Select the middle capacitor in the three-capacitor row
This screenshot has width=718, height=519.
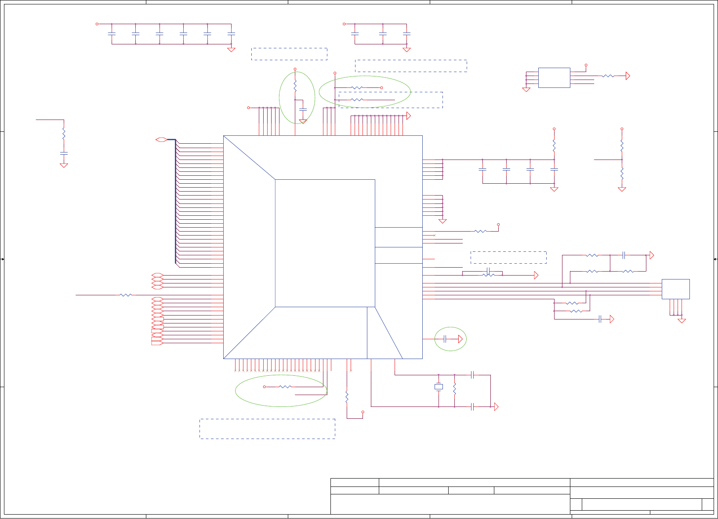pyautogui.click(x=383, y=33)
